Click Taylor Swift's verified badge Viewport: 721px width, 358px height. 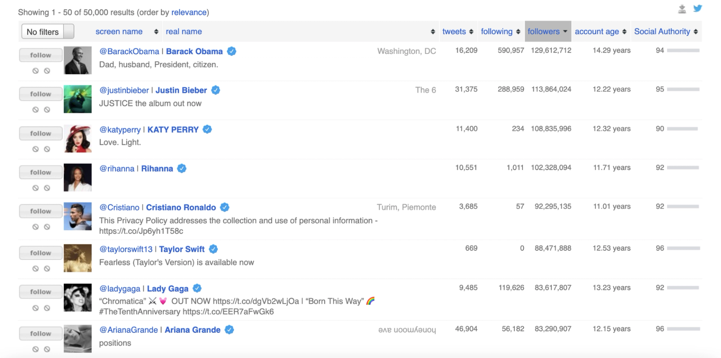(213, 249)
